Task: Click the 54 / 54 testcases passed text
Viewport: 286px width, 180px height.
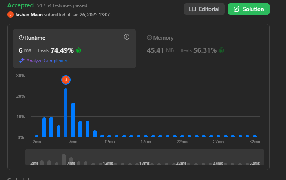Action: (62, 5)
